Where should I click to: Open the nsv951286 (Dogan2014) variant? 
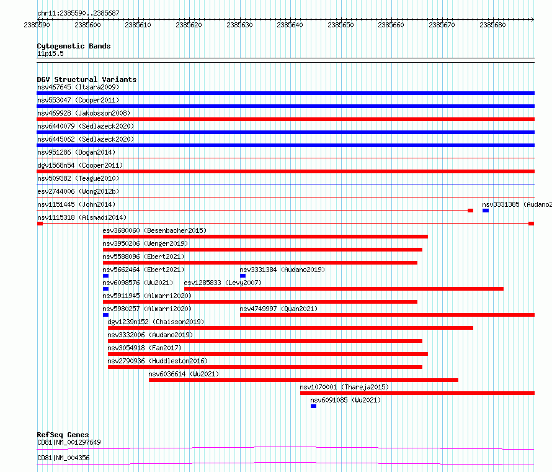click(76, 152)
